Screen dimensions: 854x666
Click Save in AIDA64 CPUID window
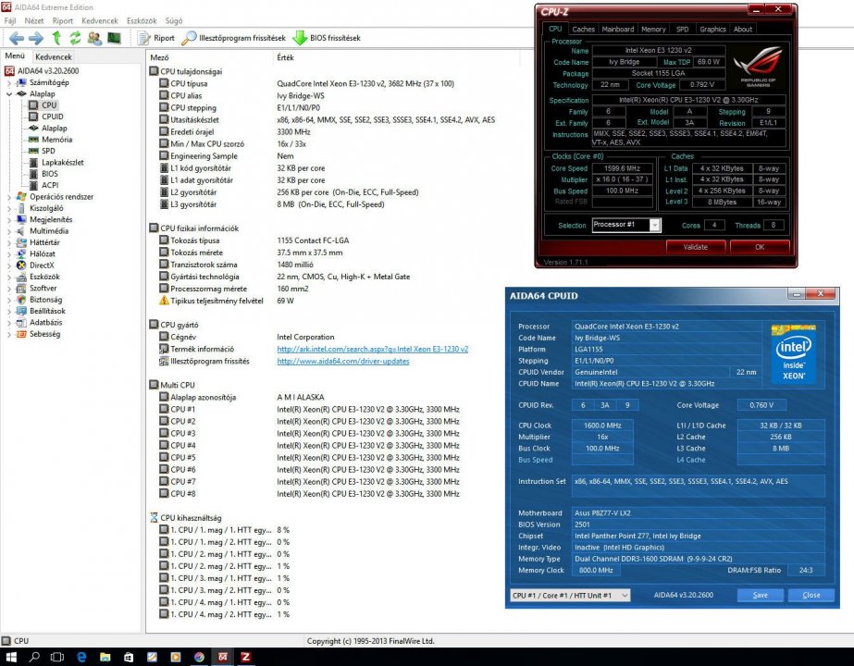coord(761,595)
